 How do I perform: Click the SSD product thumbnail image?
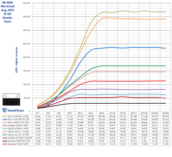(11, 100)
